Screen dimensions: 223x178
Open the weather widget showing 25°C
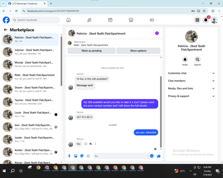tap(180, 171)
